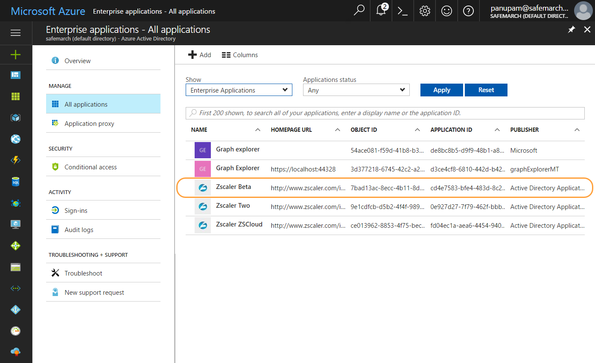Screen dimensions: 595x363
Task: Send feedback via the smiley icon
Action: [446, 10]
